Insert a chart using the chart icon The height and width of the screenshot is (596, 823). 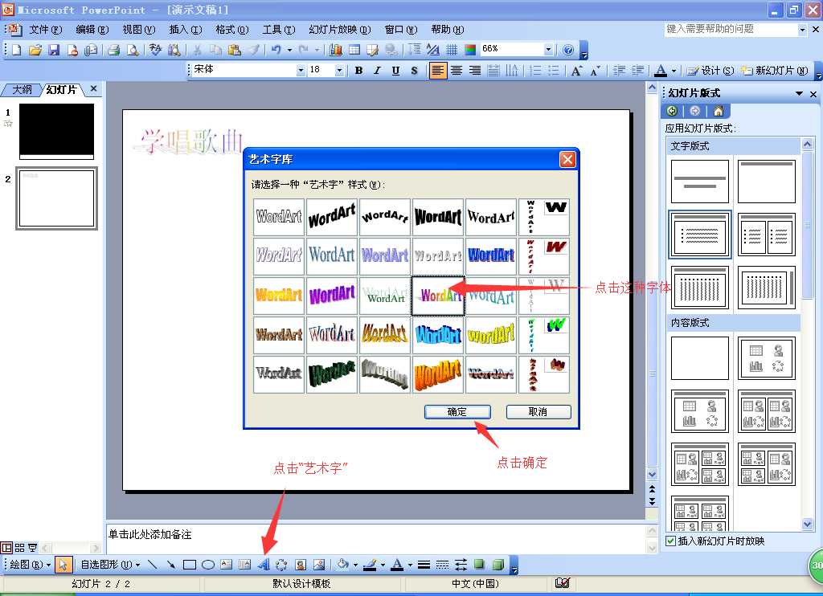tap(336, 50)
